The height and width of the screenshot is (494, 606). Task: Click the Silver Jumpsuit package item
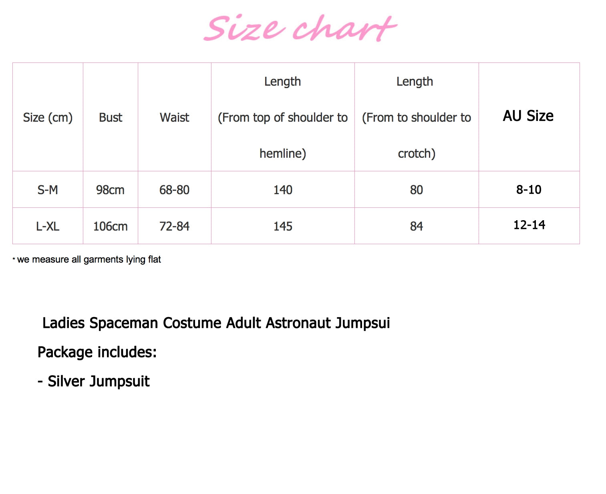click(x=93, y=382)
